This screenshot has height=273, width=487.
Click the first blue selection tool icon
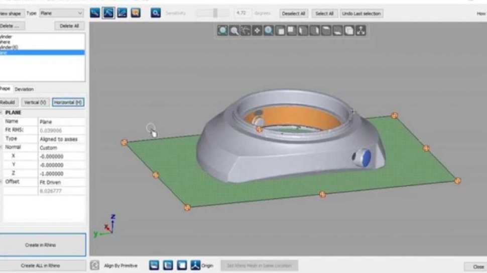(95, 14)
